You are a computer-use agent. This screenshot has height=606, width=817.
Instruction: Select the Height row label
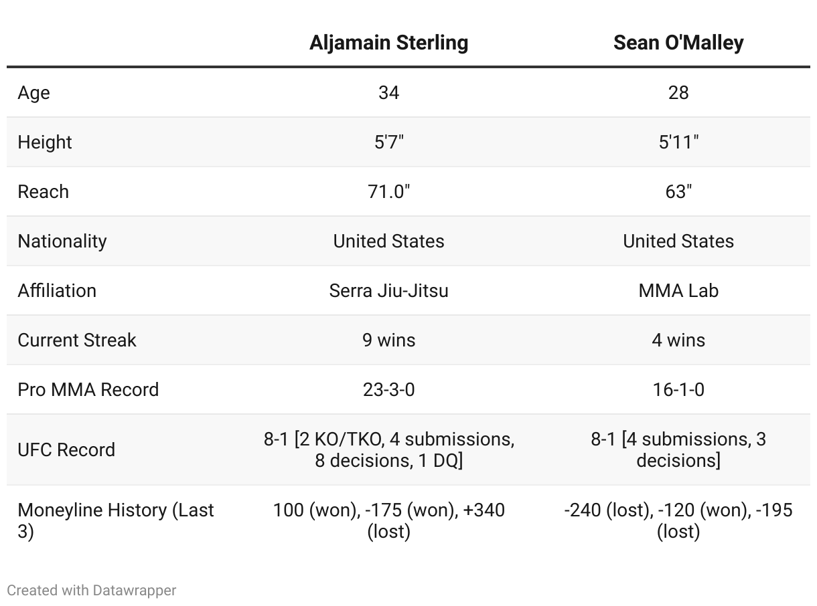(45, 142)
